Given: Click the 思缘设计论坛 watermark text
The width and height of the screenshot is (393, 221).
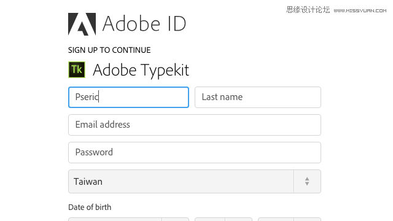Looking at the screenshot, I should coord(308,10).
